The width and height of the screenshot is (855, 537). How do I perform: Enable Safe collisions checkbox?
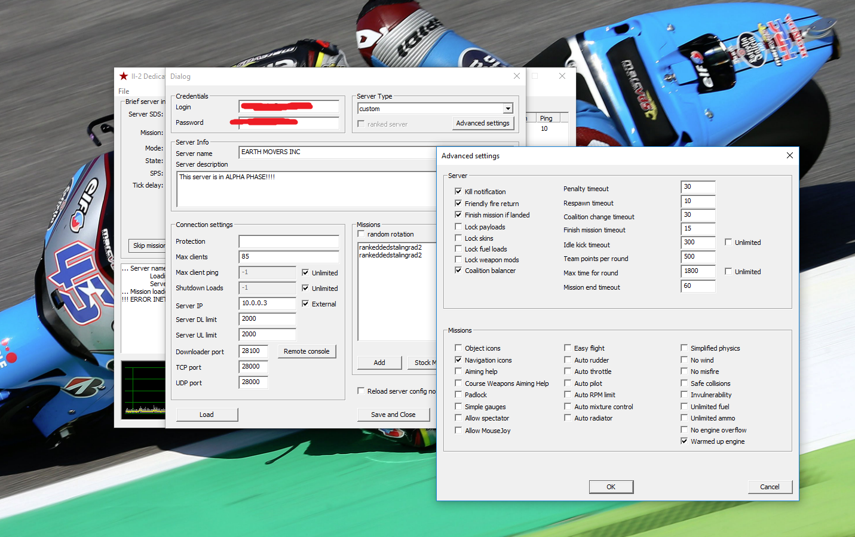point(684,383)
